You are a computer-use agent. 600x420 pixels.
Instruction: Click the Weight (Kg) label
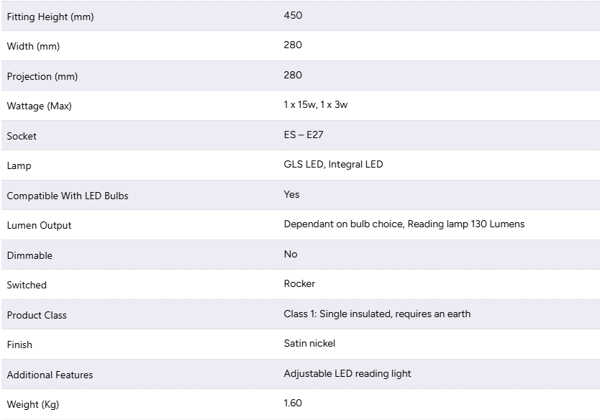click(33, 405)
